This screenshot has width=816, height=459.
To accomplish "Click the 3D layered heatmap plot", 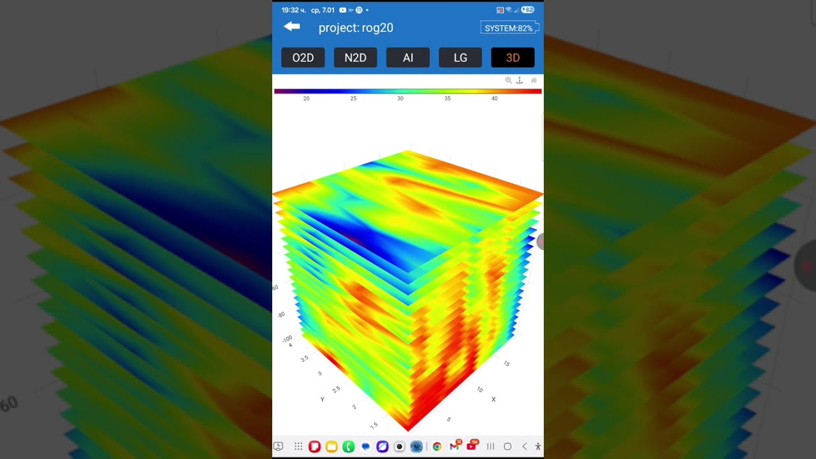I will pyautogui.click(x=408, y=290).
